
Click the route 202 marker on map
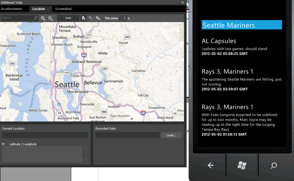point(105,68)
